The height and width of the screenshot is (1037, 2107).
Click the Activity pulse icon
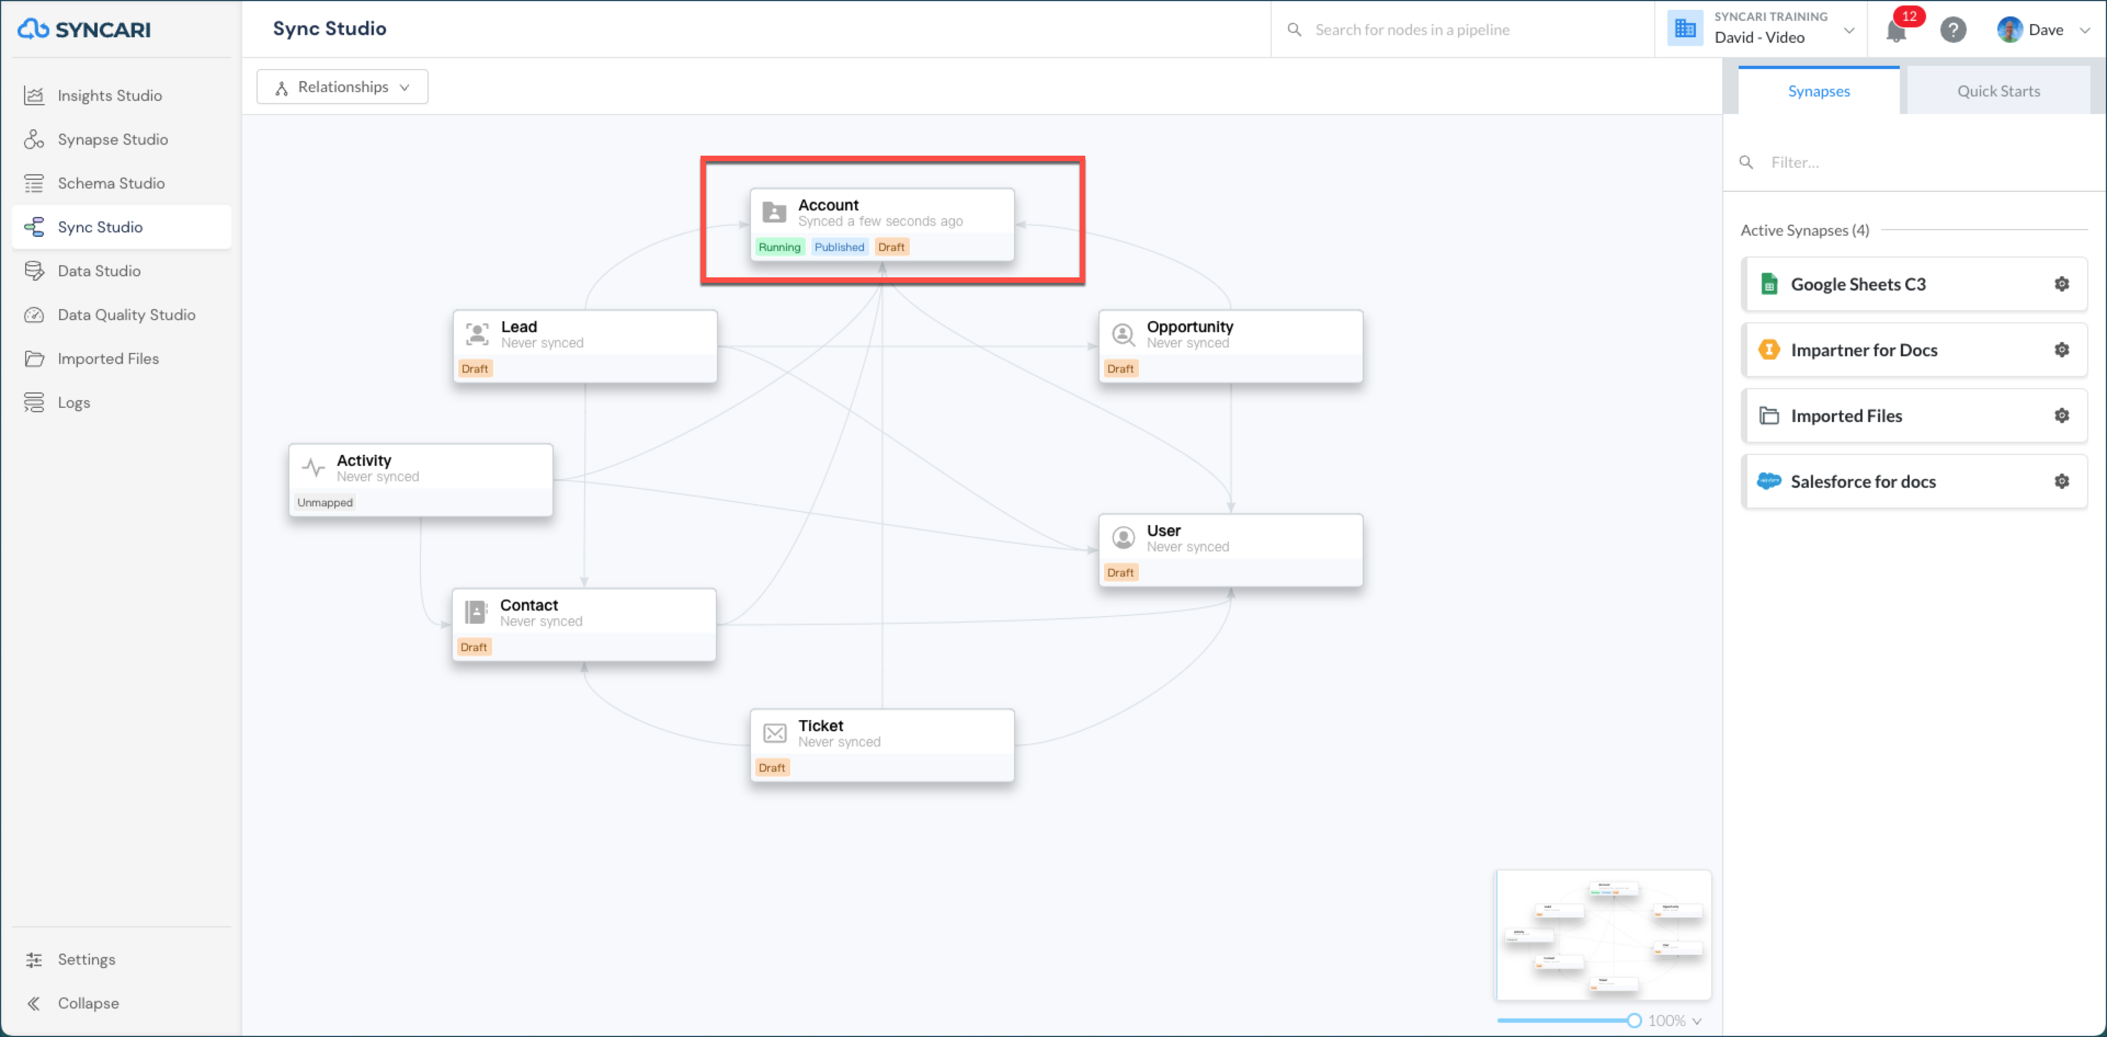pos(314,468)
